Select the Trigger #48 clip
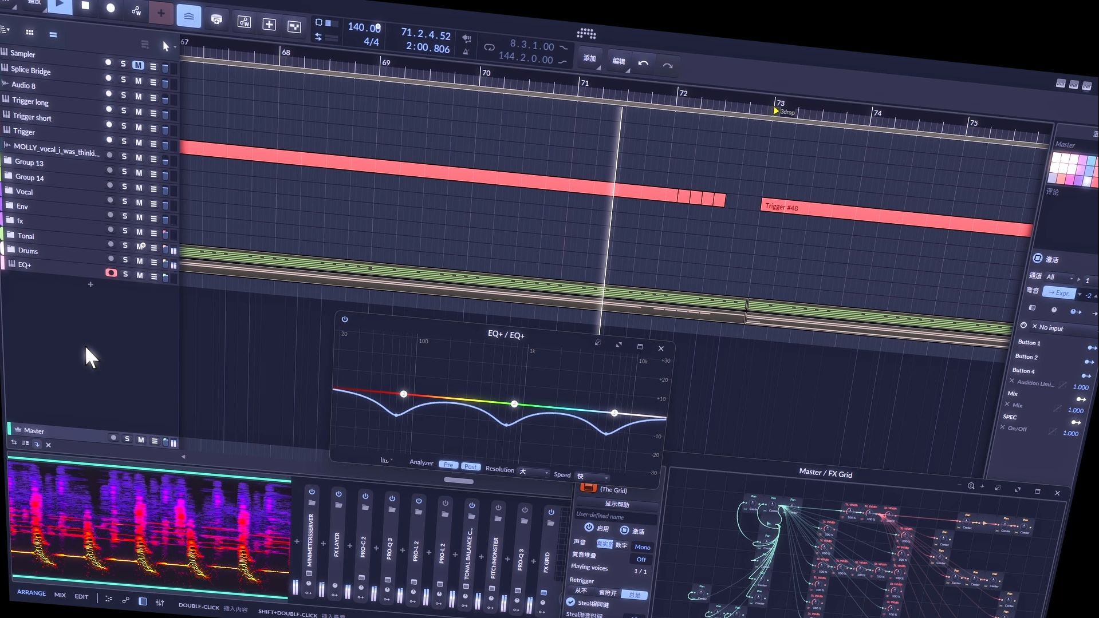This screenshot has height=618, width=1099. point(896,218)
